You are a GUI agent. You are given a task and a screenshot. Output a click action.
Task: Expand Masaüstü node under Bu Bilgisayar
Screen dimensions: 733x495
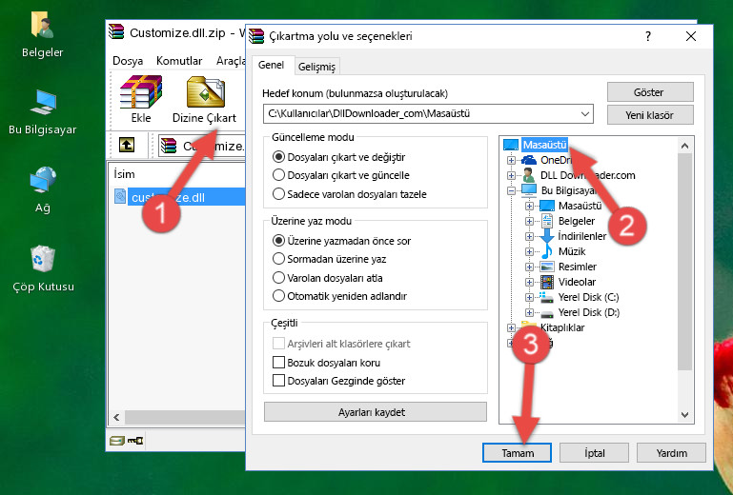[529, 206]
